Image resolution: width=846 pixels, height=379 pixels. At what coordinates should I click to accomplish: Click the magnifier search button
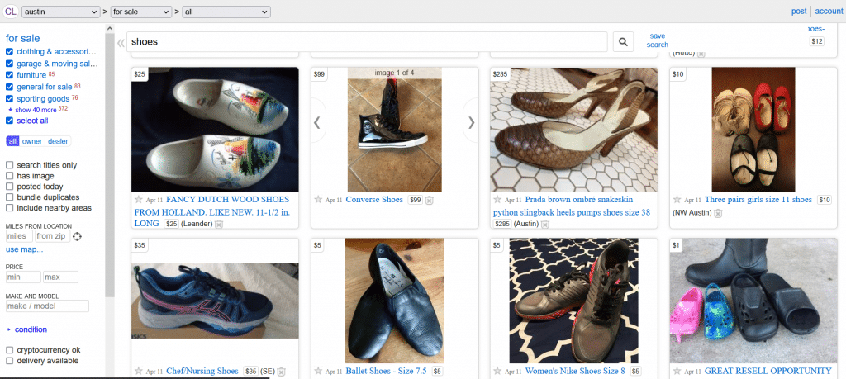pyautogui.click(x=623, y=41)
